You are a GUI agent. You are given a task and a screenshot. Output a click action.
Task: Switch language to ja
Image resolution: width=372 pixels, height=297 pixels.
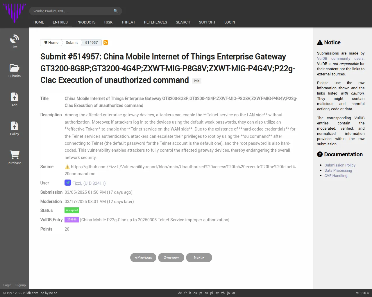tap(228, 293)
